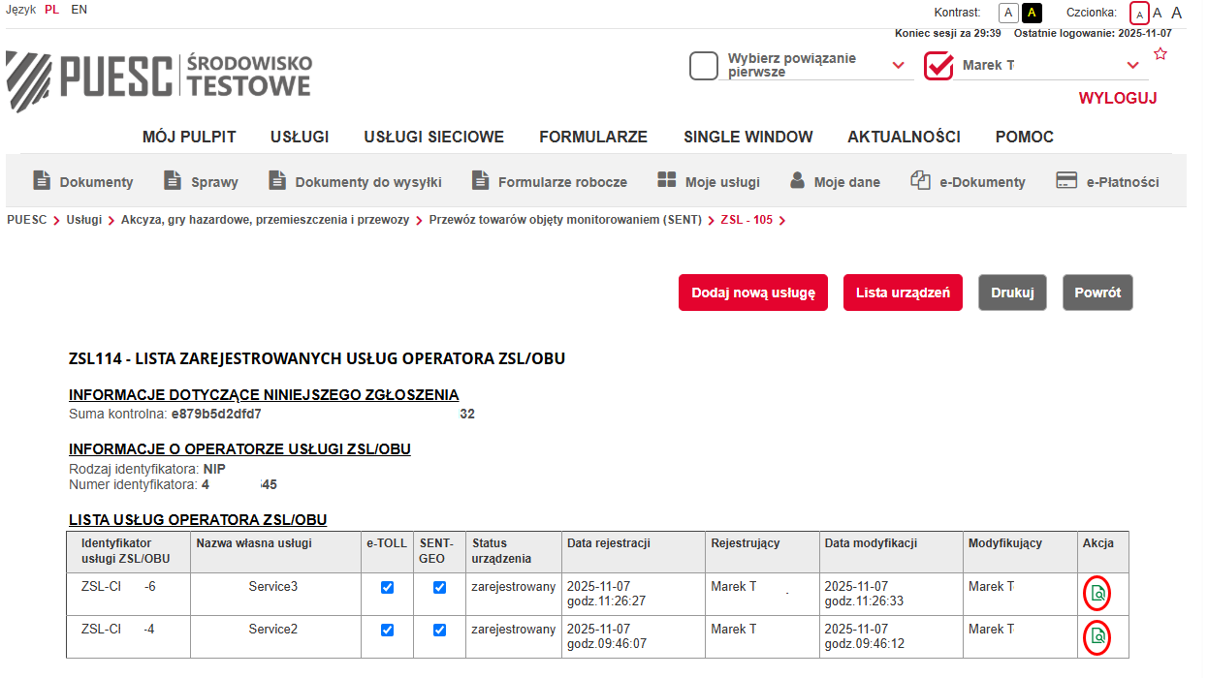Click the view icon for Service2 row
1208x678 pixels.
click(1097, 636)
